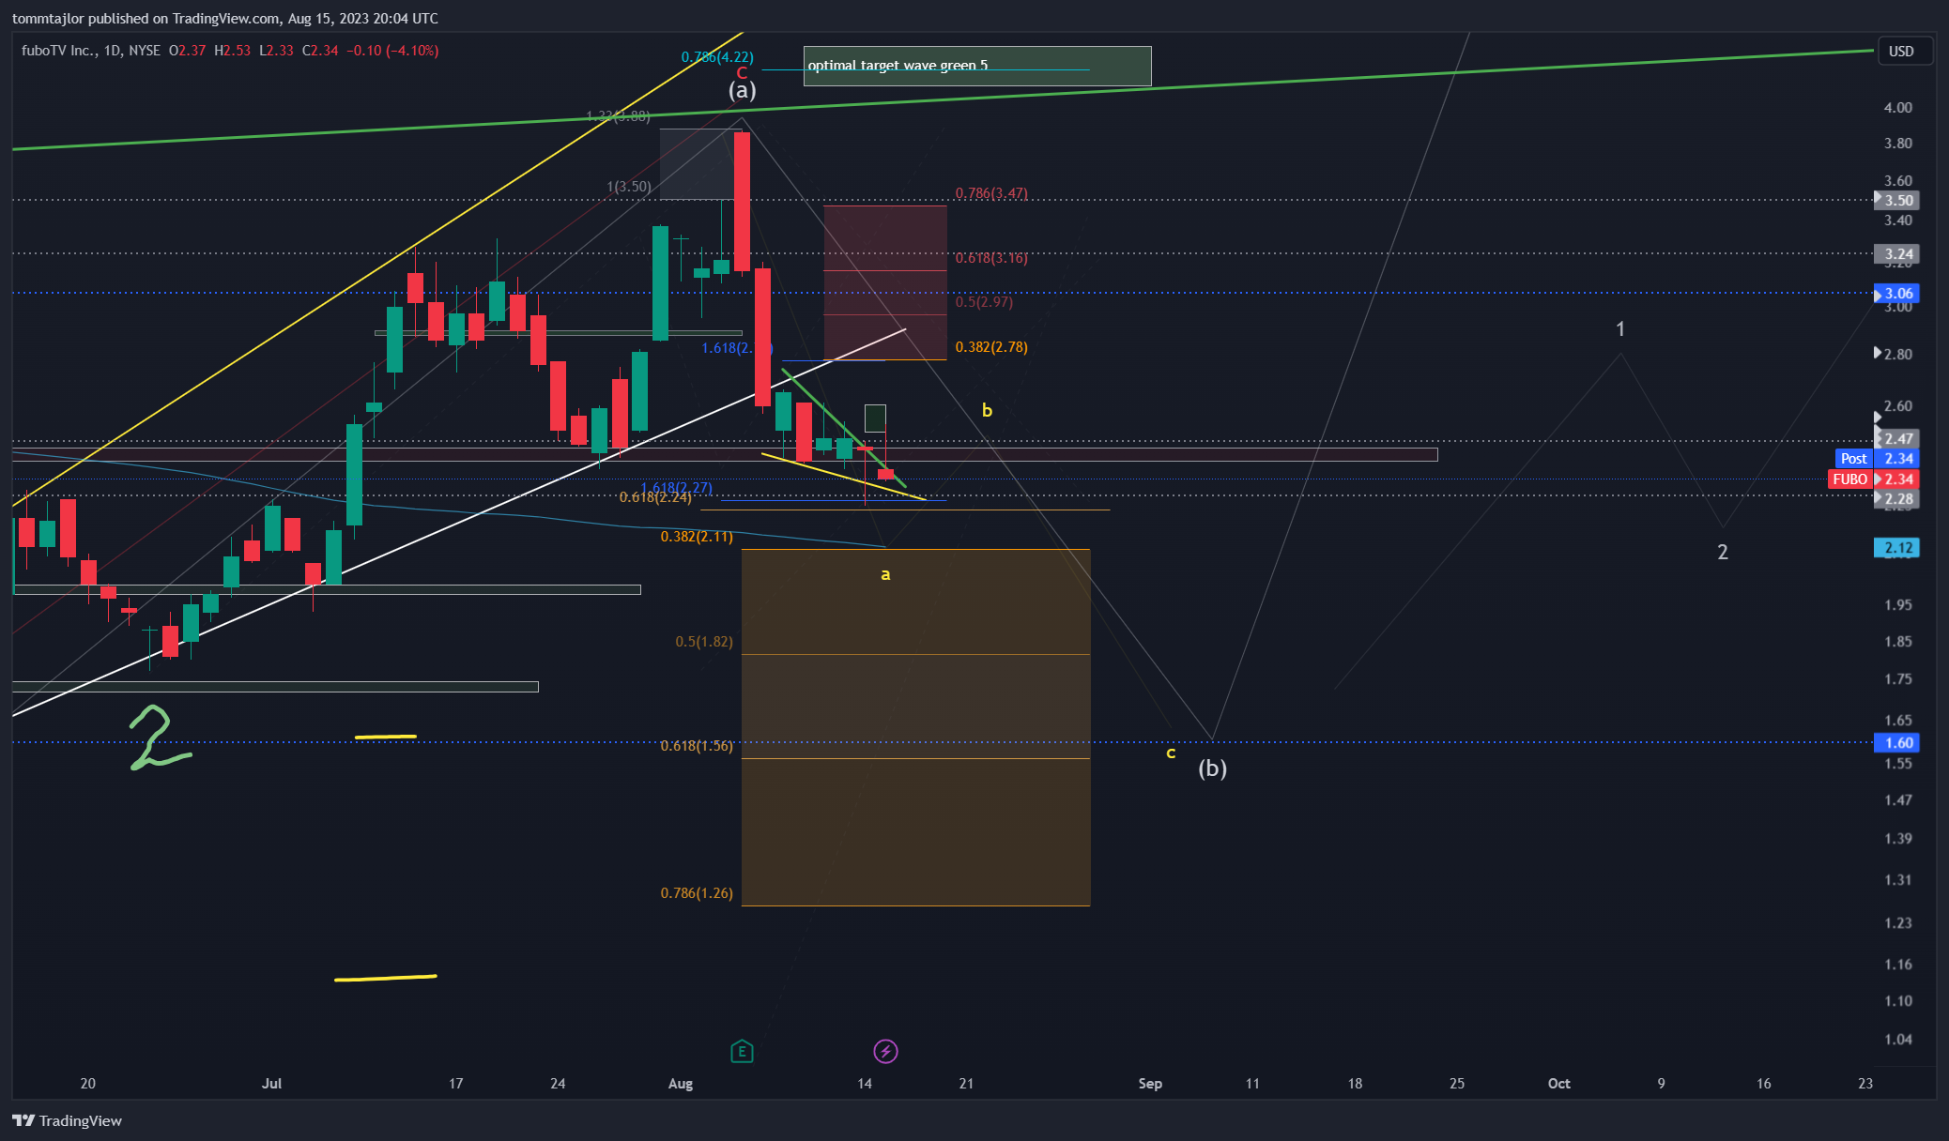
Task: Click the projected wave '2' label
Action: (1723, 553)
